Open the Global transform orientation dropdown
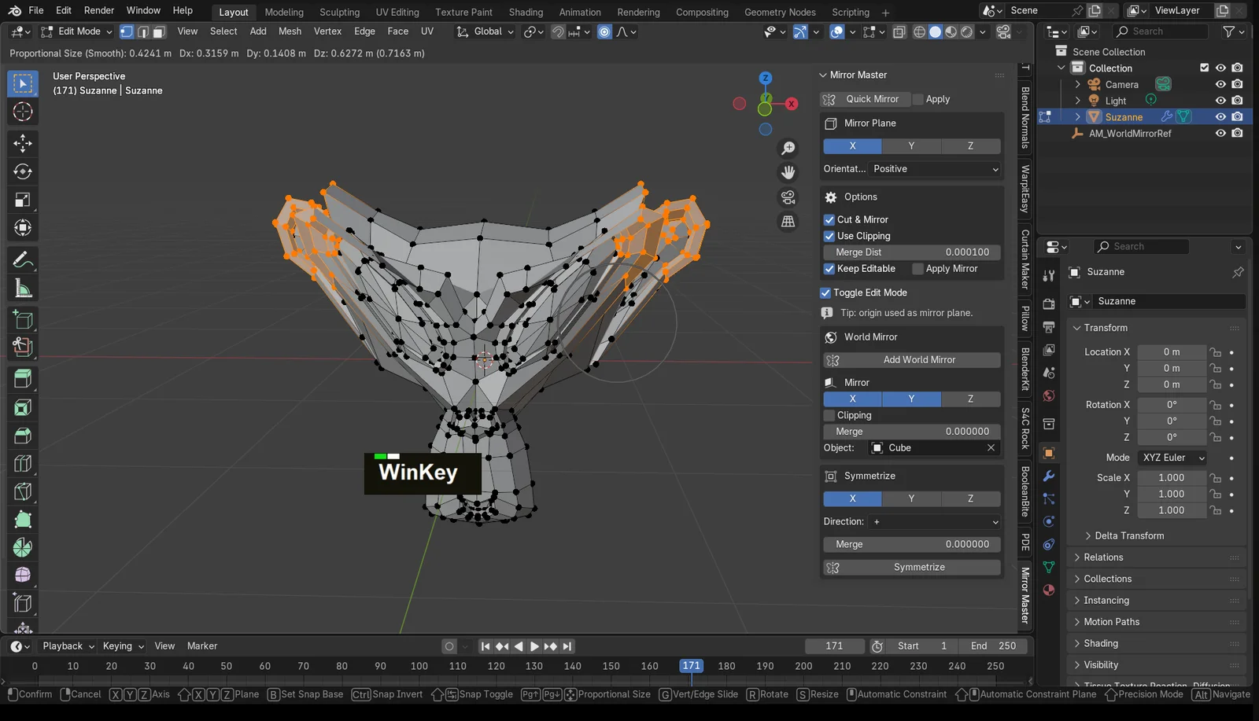The height and width of the screenshot is (721, 1259). point(482,31)
